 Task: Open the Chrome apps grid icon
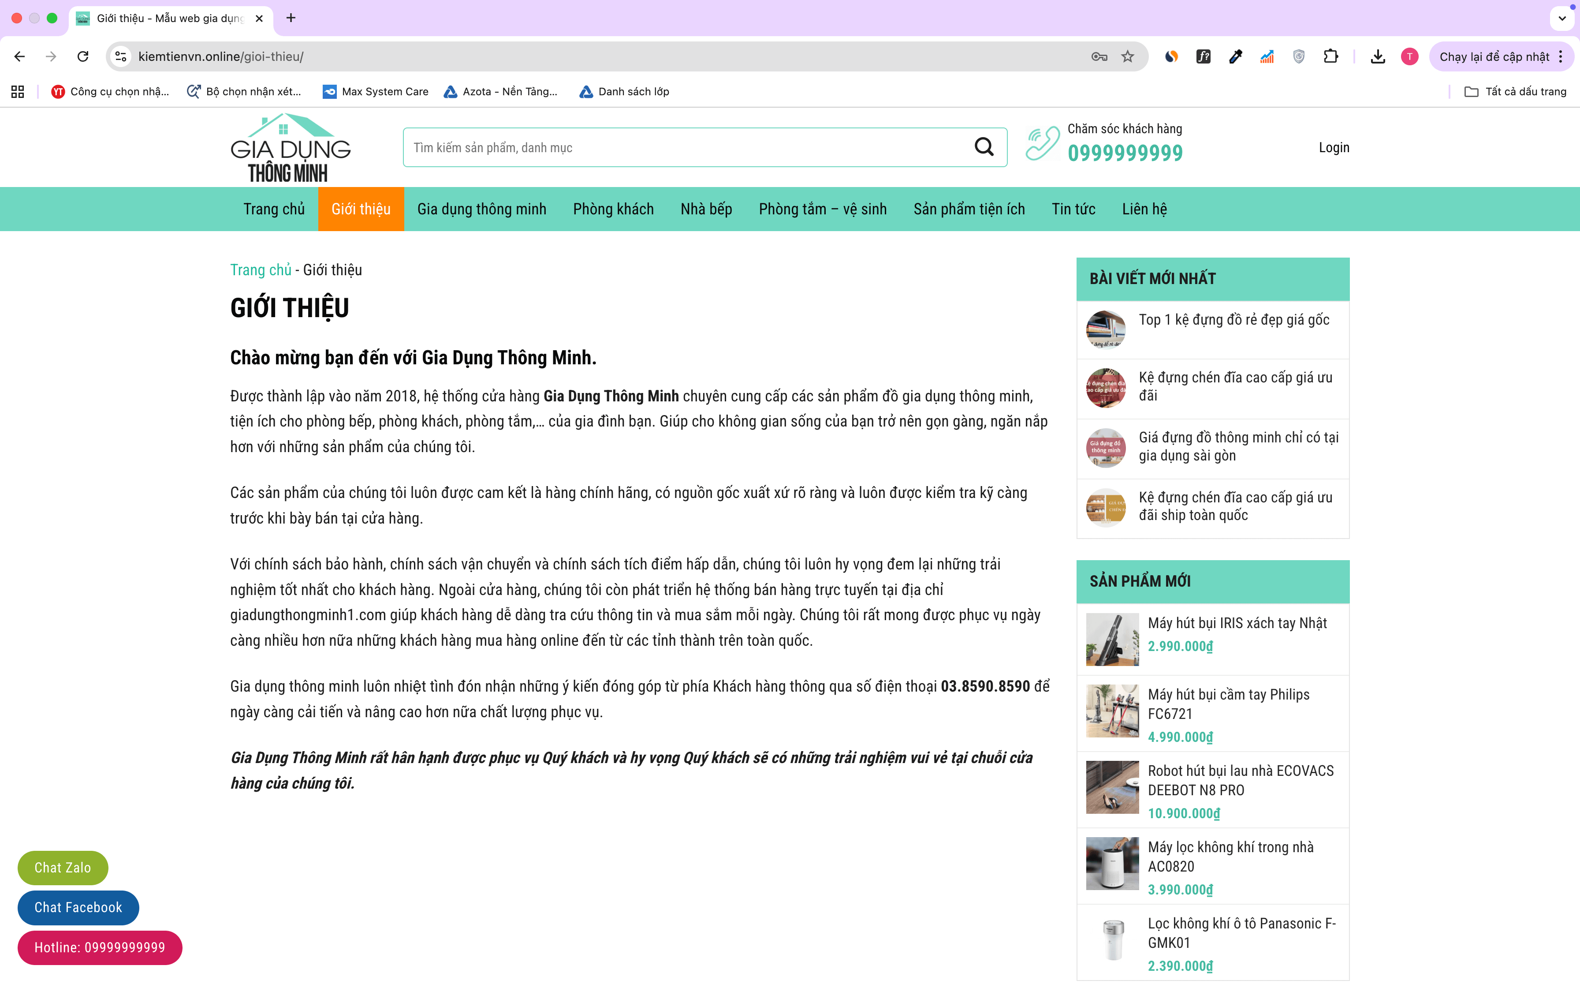(x=18, y=91)
